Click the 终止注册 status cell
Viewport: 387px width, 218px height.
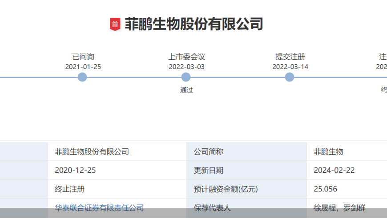click(x=117, y=189)
